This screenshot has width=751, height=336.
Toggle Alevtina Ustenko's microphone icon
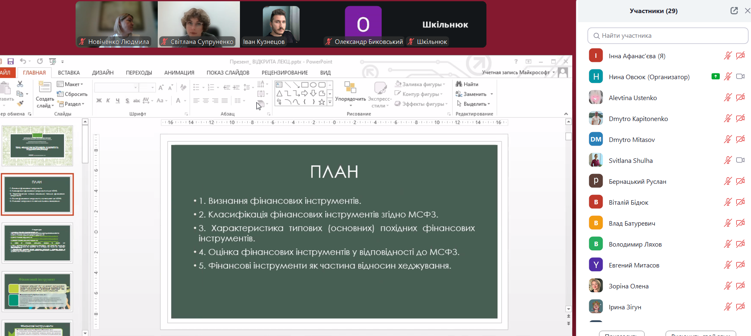click(x=728, y=98)
